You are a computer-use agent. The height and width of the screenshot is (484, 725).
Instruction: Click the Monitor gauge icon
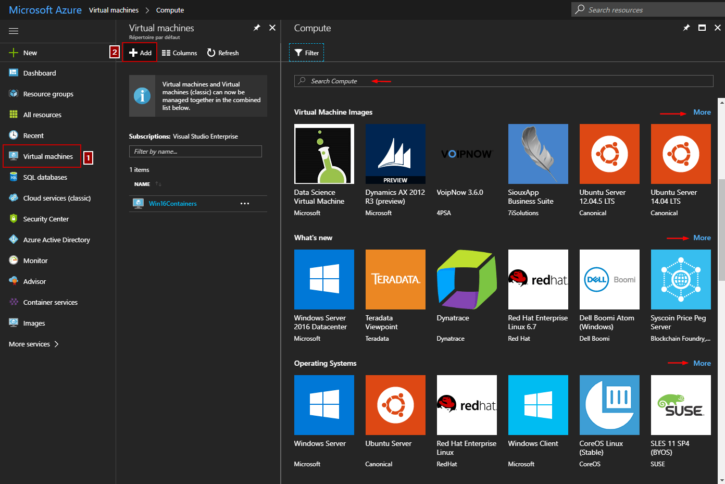tap(14, 260)
